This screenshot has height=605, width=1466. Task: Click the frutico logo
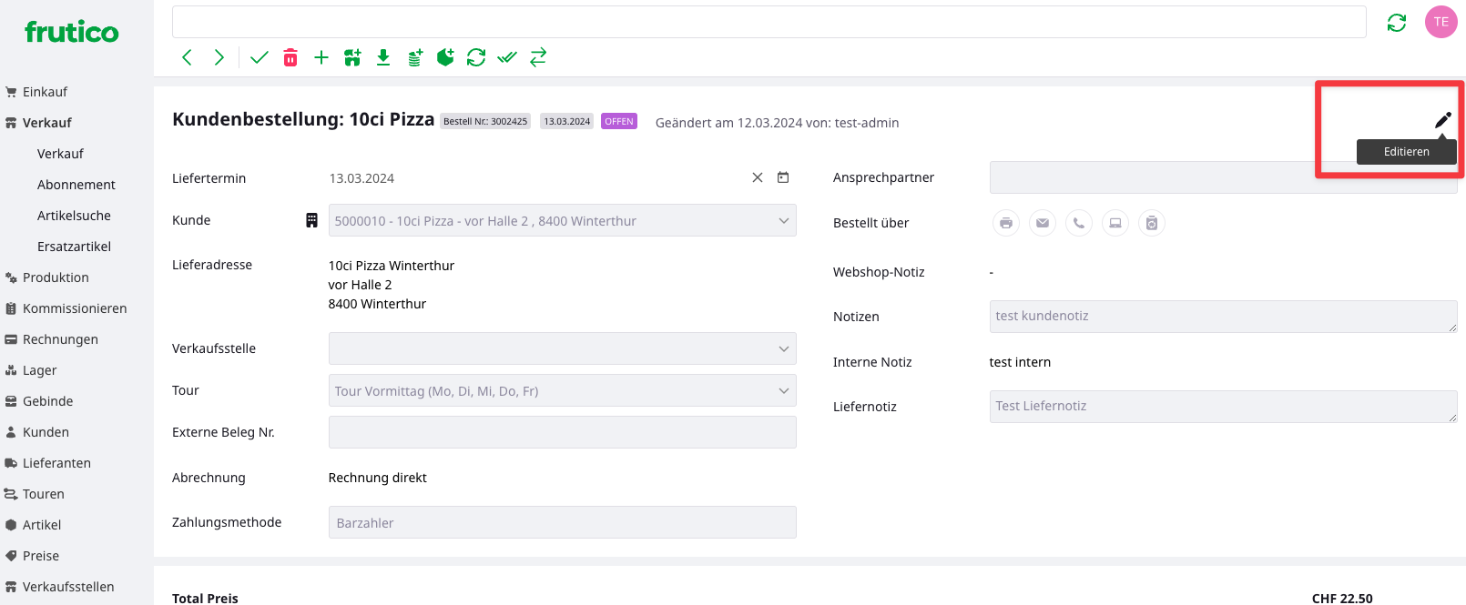click(71, 33)
